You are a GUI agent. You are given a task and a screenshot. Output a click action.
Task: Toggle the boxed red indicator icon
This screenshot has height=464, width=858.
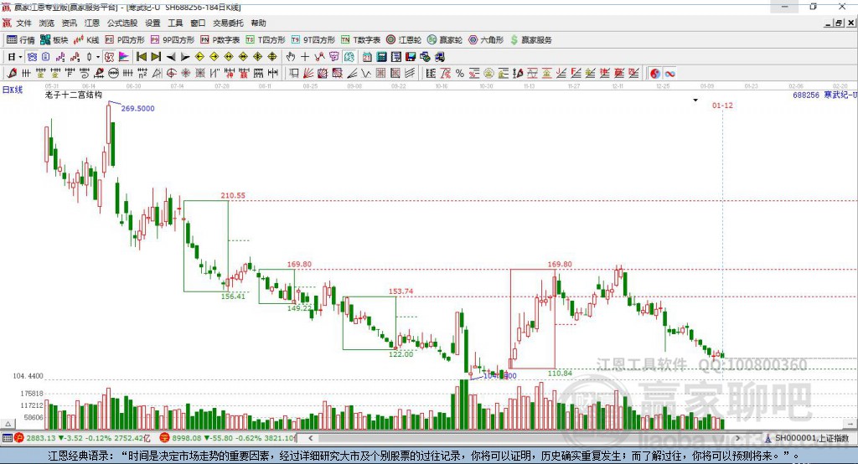click(x=110, y=57)
